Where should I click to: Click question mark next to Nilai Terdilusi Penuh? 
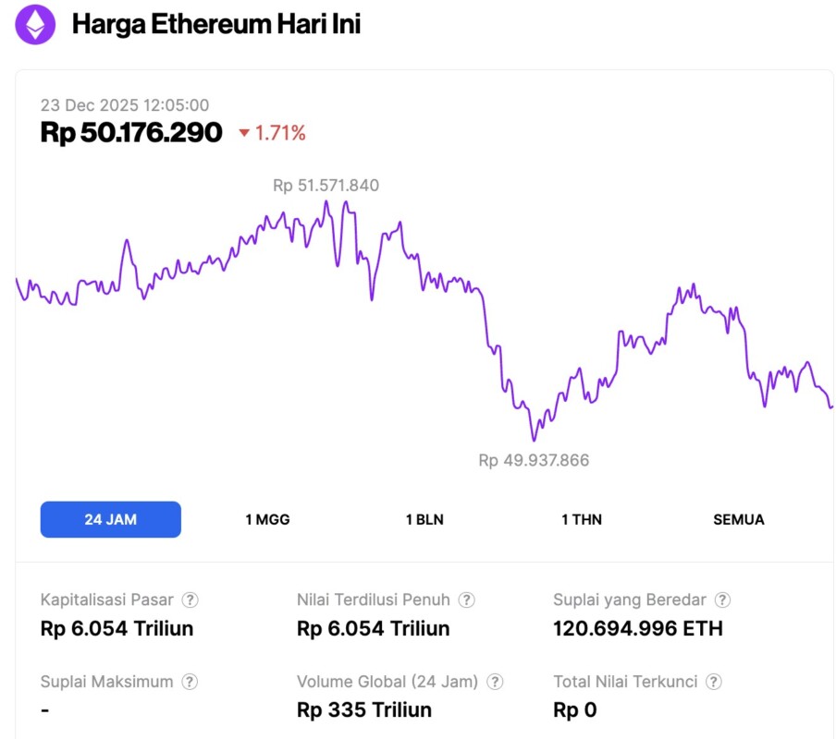pyautogui.click(x=467, y=600)
